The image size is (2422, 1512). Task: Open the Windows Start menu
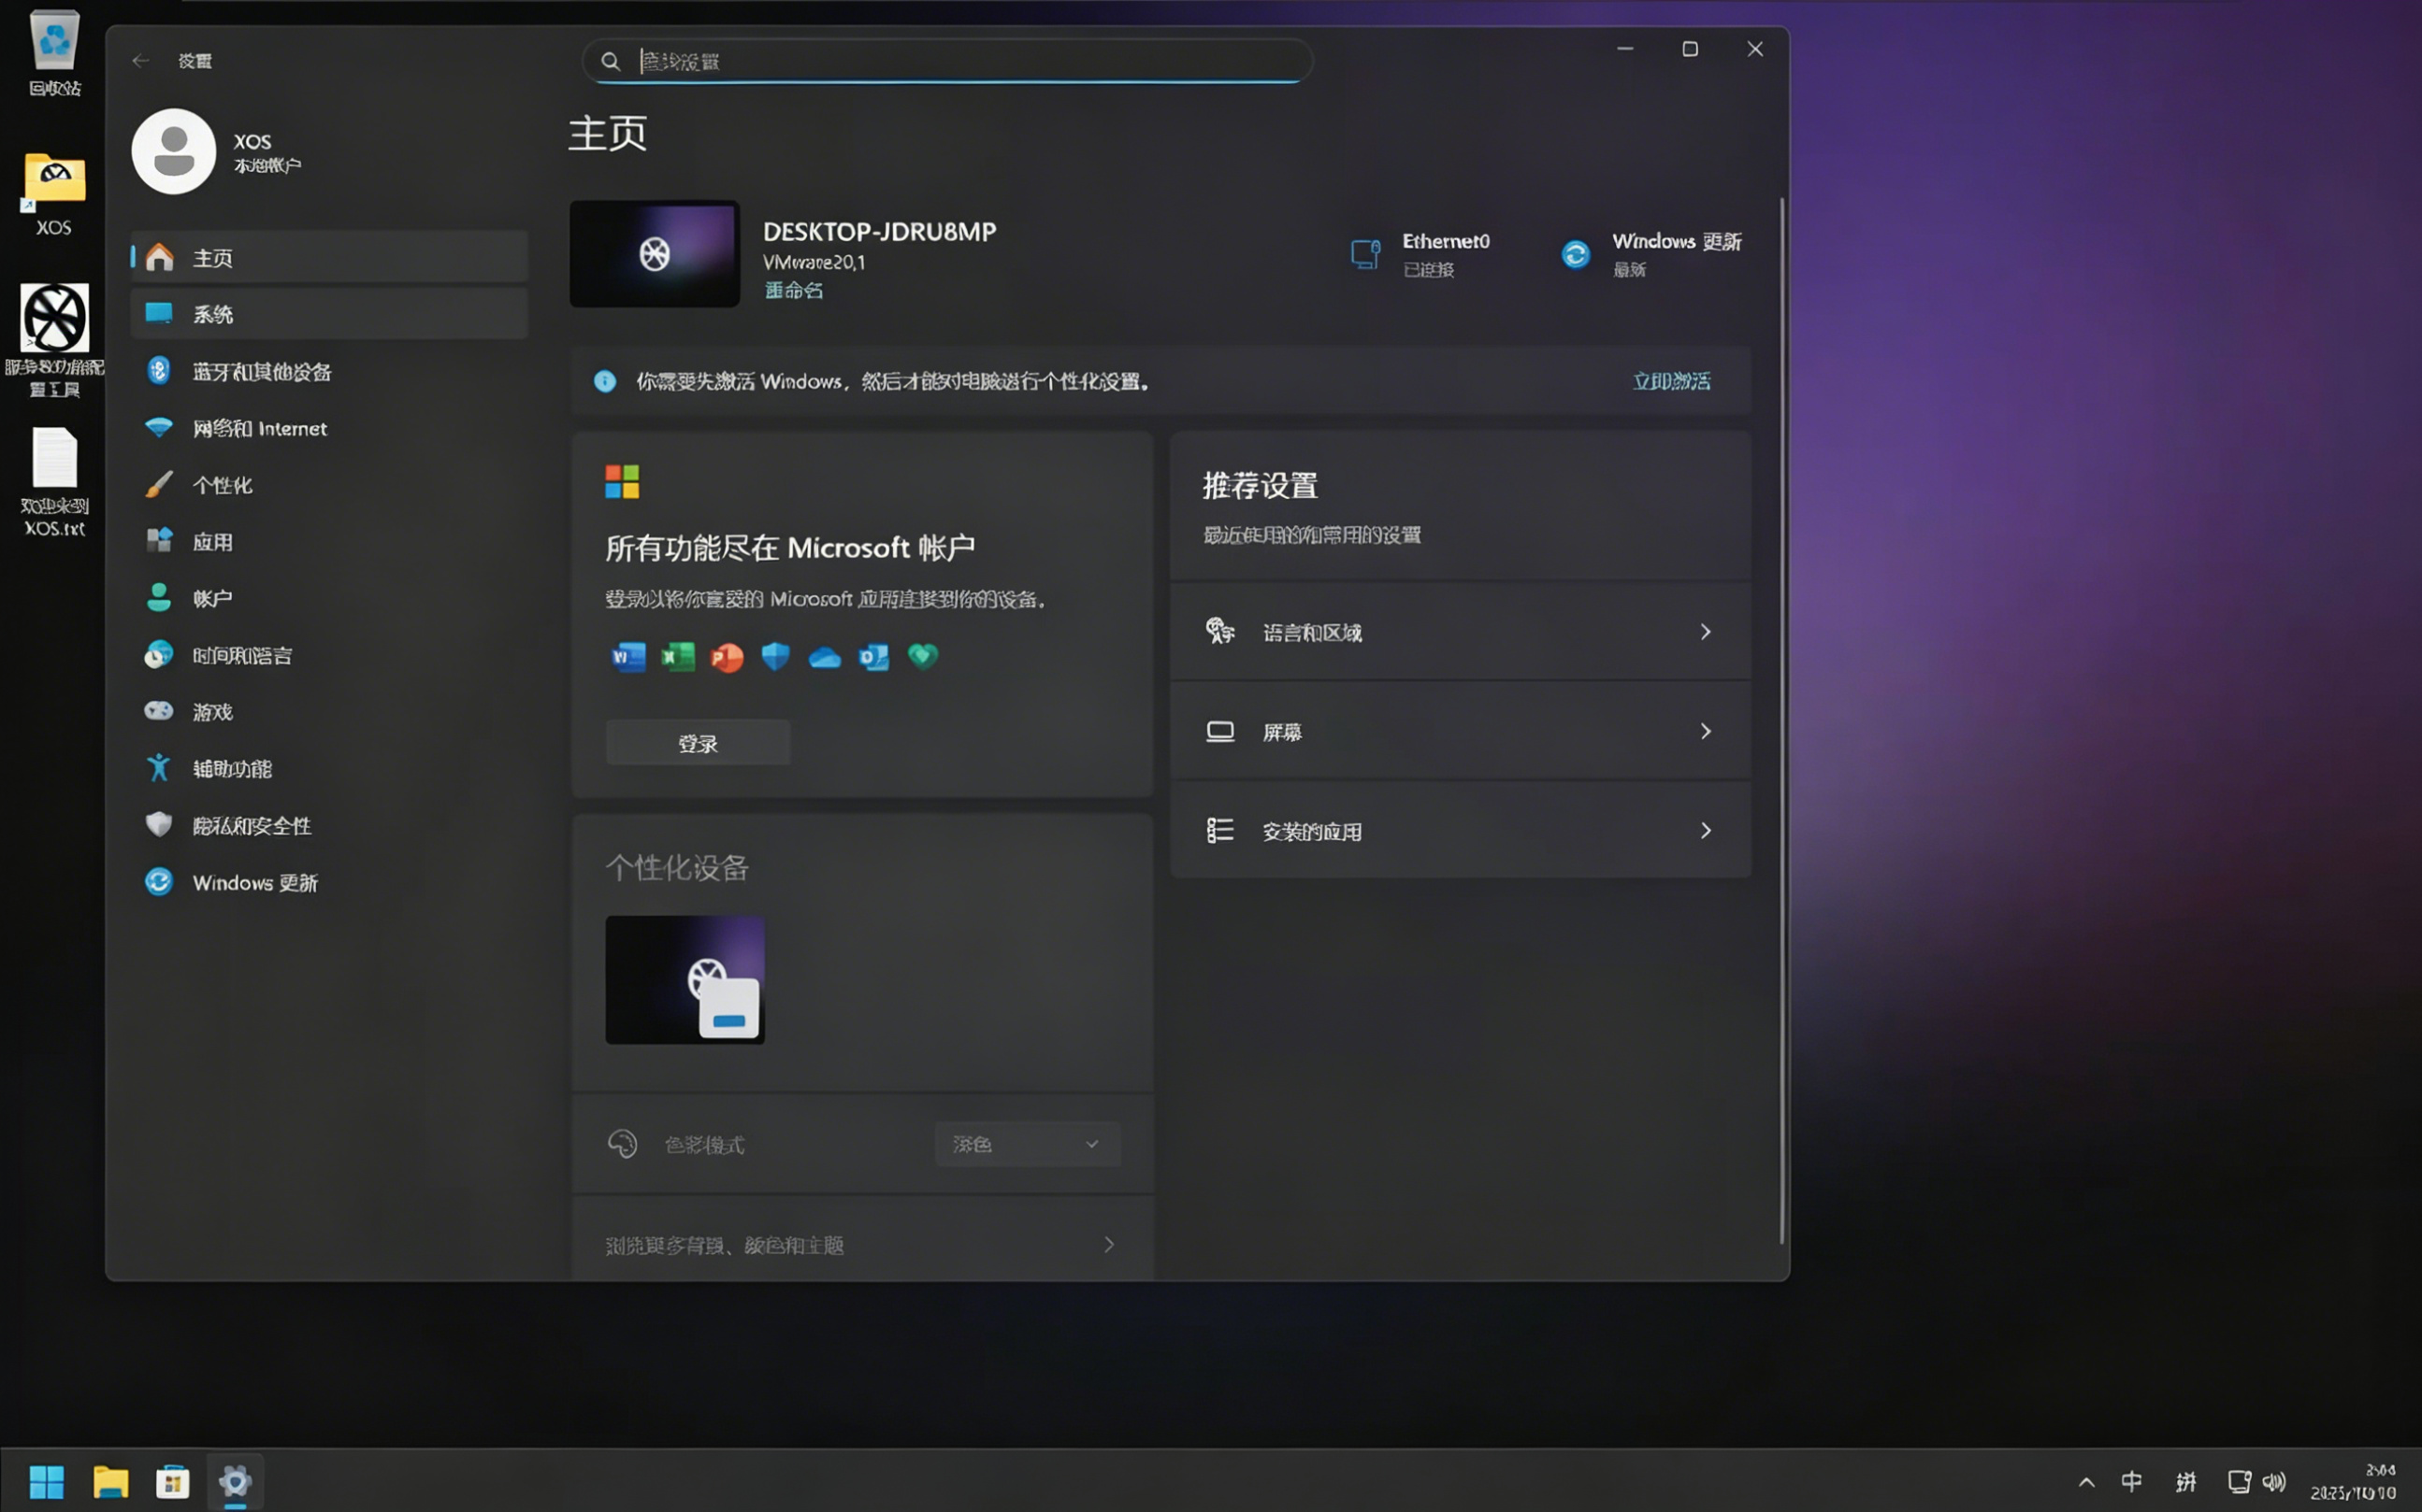pos(46,1481)
